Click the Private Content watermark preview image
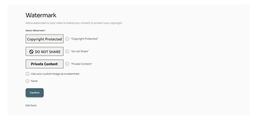 (x=44, y=64)
